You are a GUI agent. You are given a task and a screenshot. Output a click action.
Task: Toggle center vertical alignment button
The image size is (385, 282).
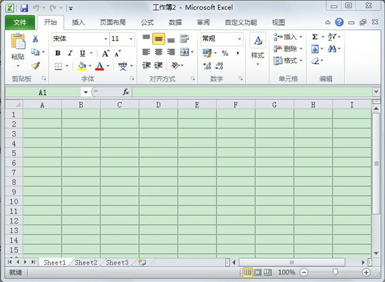(x=158, y=39)
